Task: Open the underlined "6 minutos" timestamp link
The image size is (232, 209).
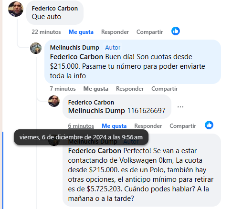Action: [x=81, y=126]
